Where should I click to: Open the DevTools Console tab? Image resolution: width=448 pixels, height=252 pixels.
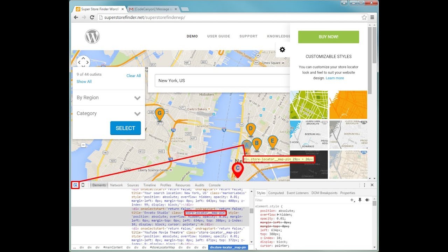[215, 185]
